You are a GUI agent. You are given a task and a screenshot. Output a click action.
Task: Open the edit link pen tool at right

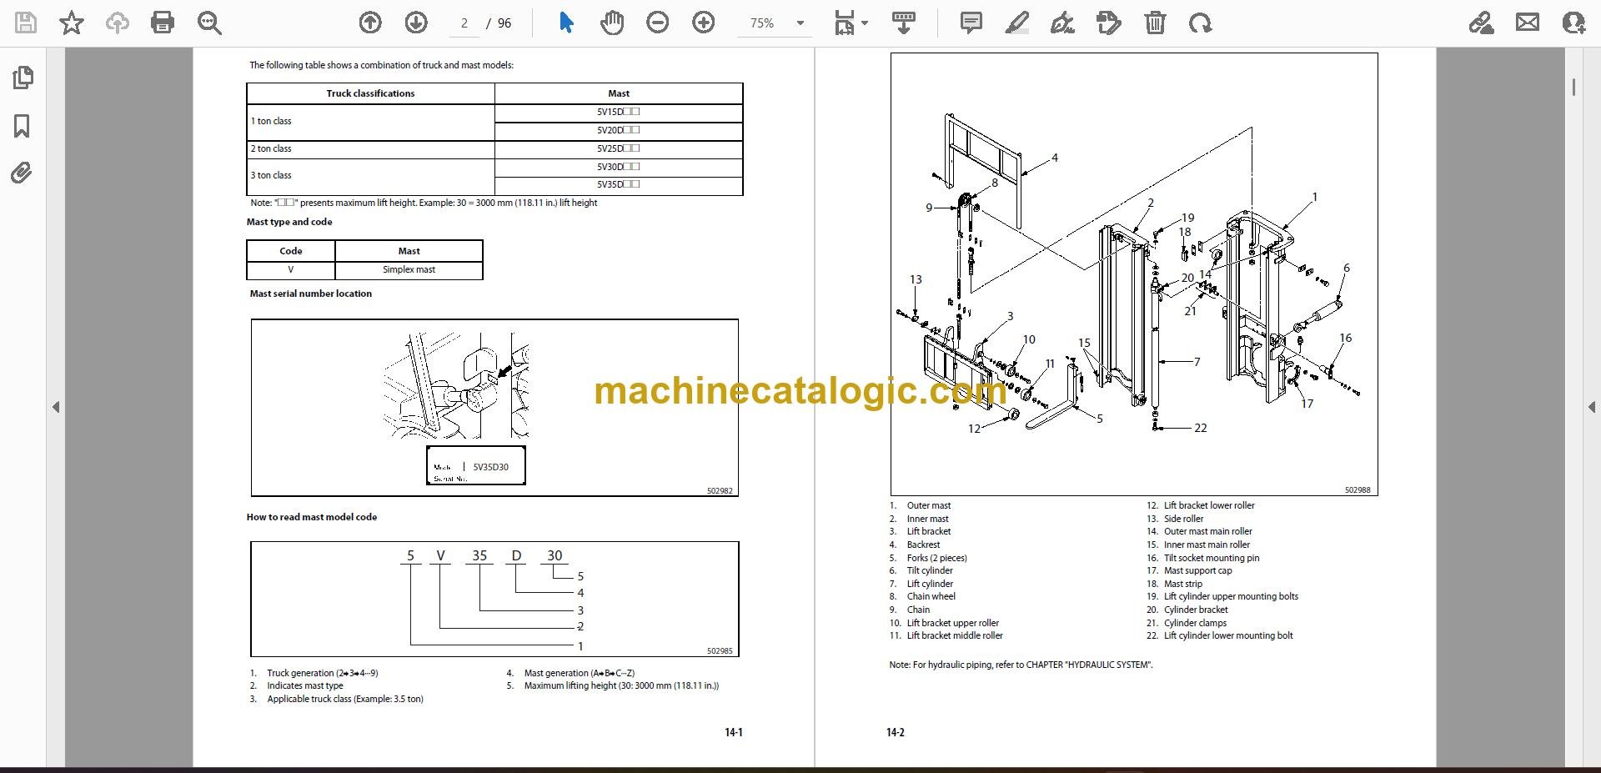tap(1481, 23)
